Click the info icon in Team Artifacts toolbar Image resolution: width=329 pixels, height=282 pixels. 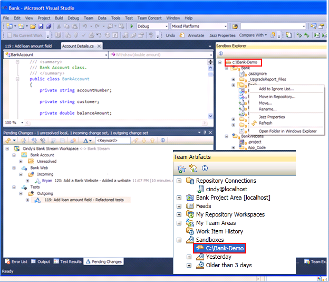pos(204,168)
